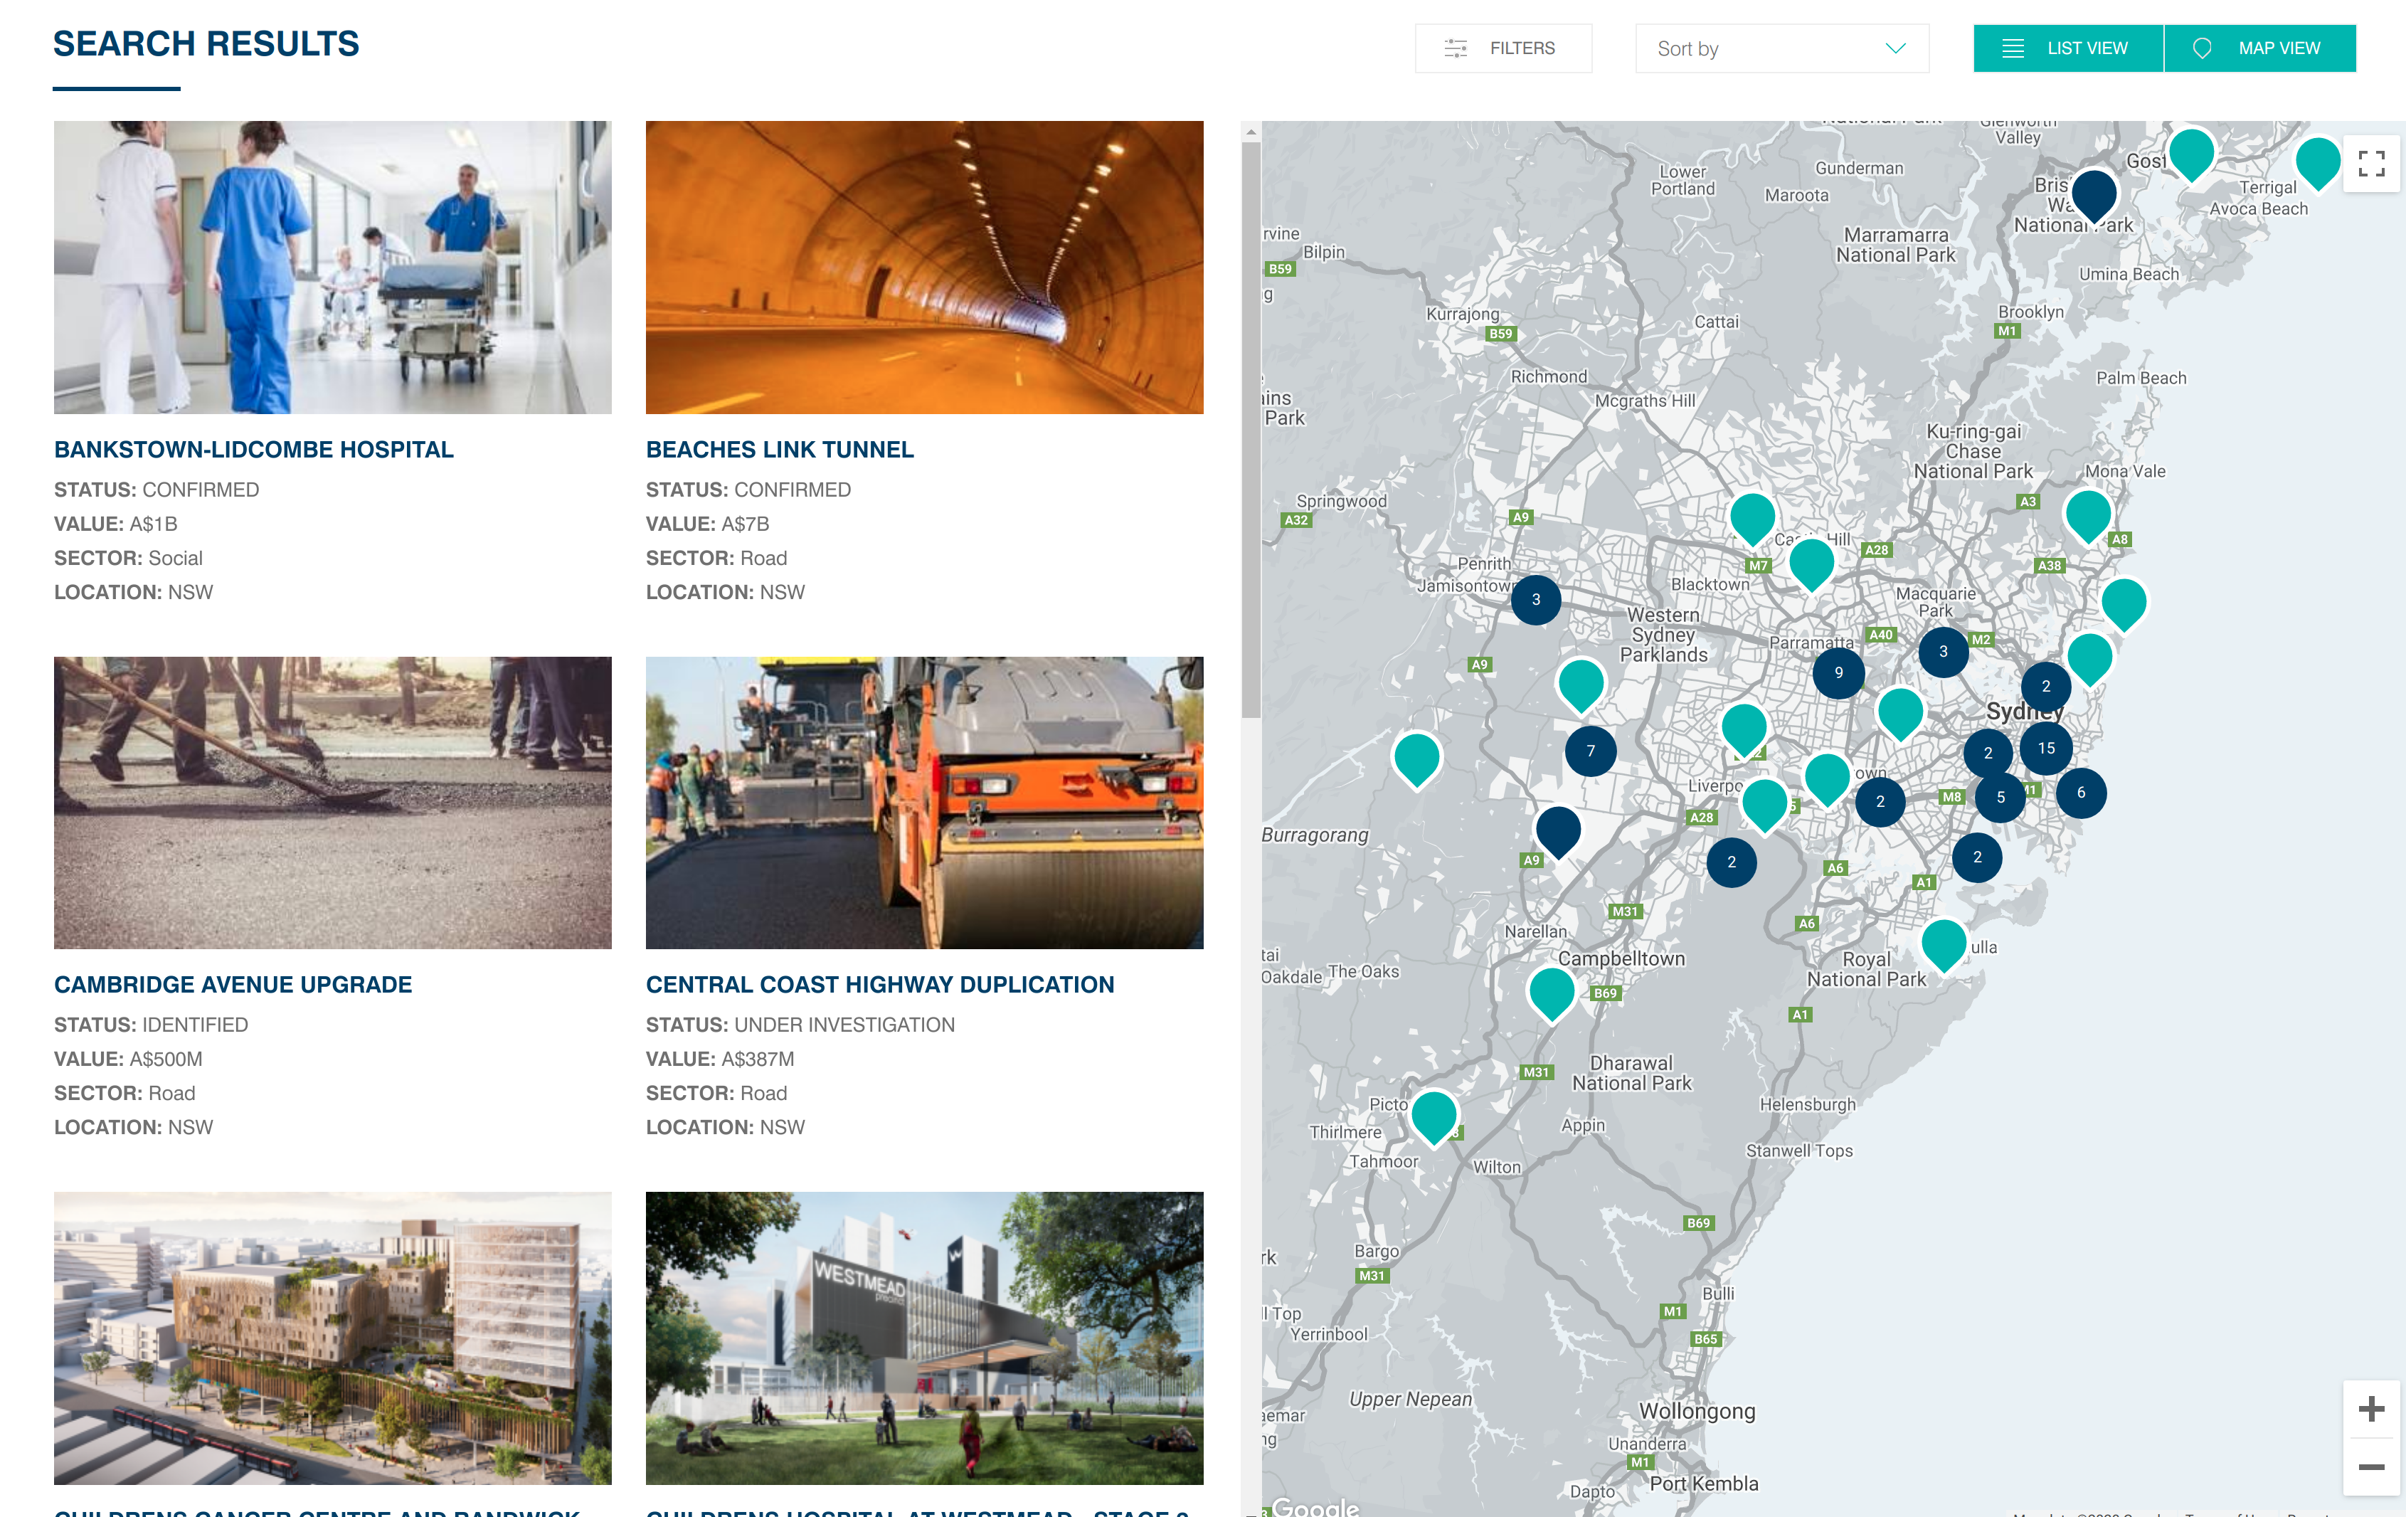Select the cluster marker showing 9 near Parramatta
Image resolution: width=2406 pixels, height=1517 pixels.
1838,672
